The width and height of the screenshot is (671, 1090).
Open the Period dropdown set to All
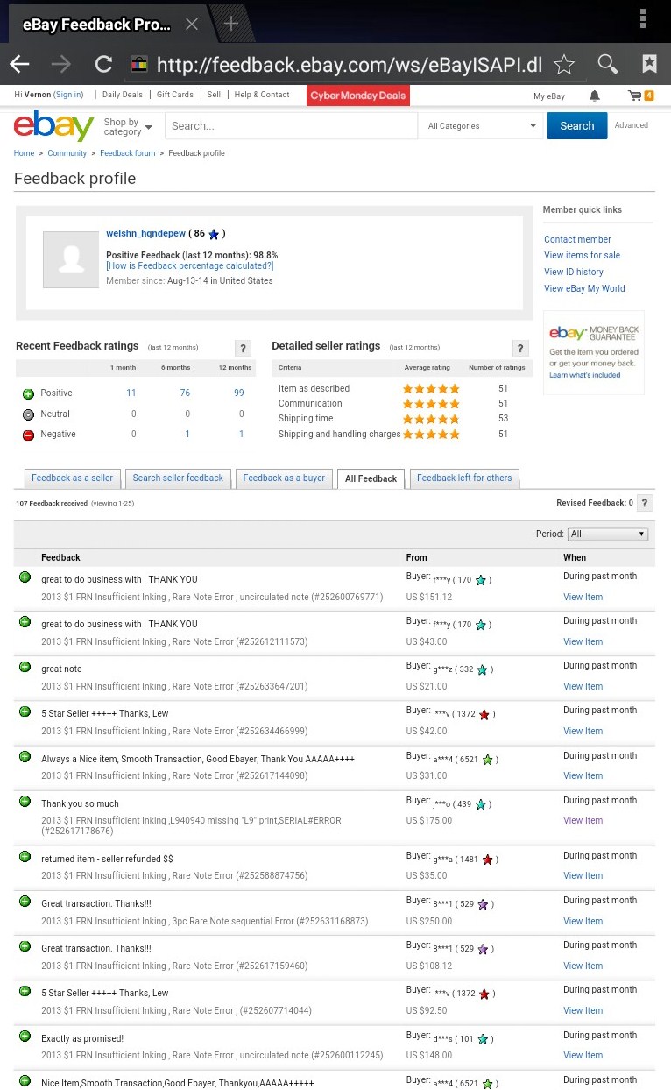tap(608, 534)
